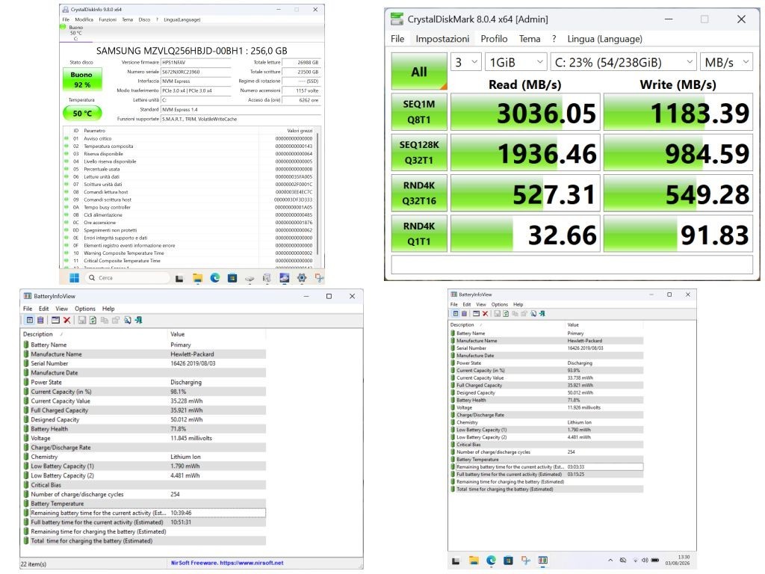
Task: Open unit dropdown showing MB/s
Action: [x=726, y=62]
